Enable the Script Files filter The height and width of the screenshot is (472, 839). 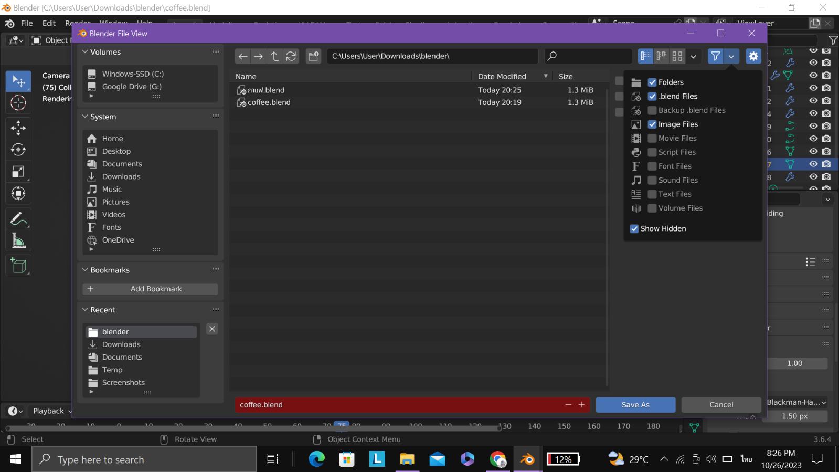(x=652, y=152)
